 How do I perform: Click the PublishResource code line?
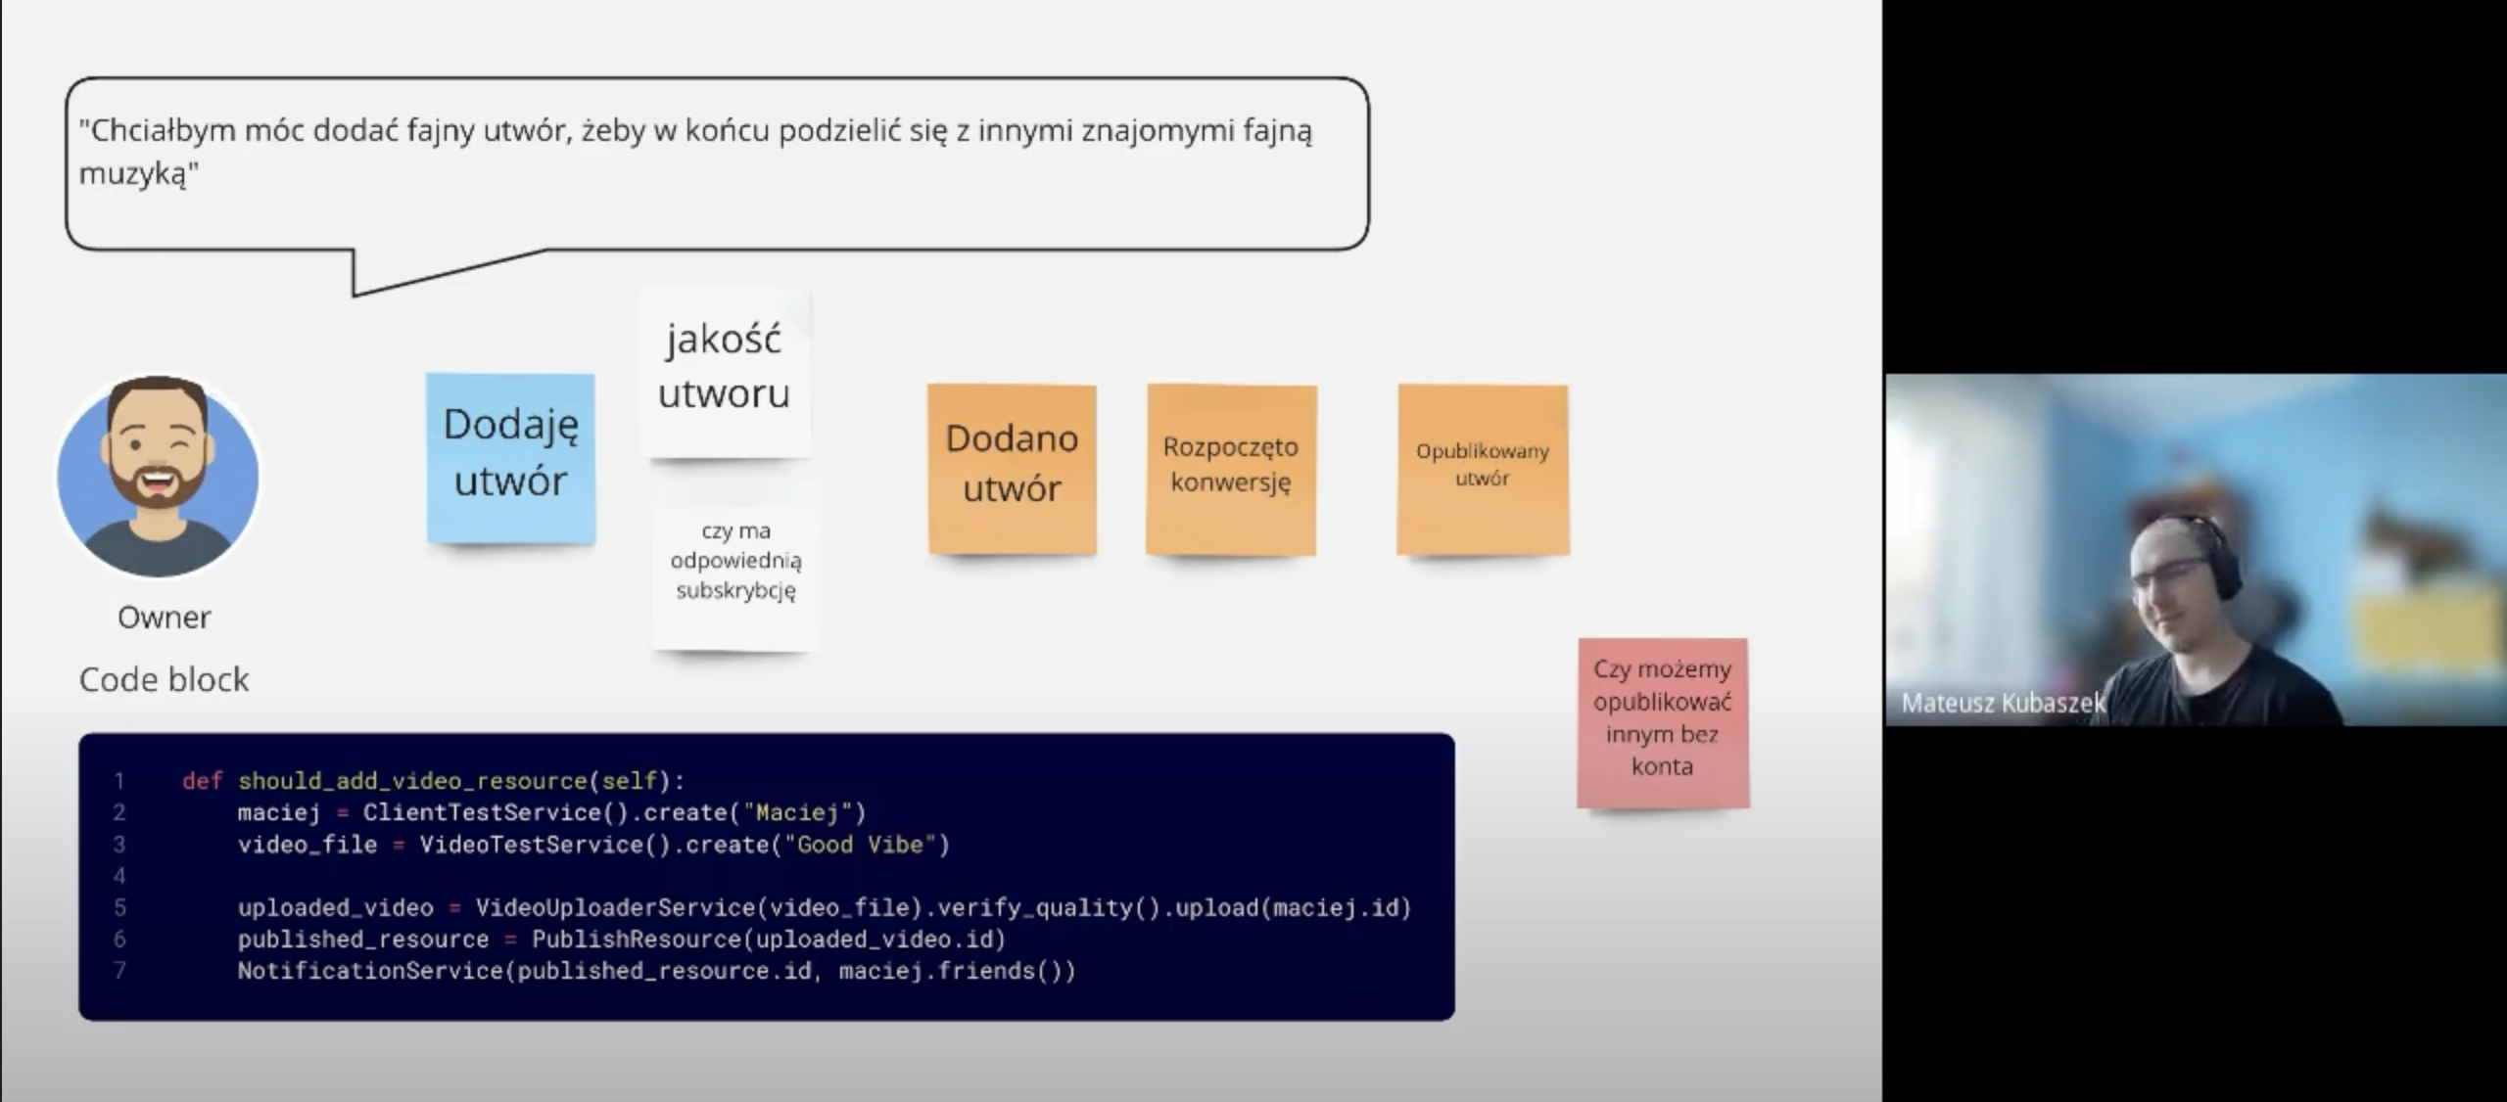tap(621, 940)
